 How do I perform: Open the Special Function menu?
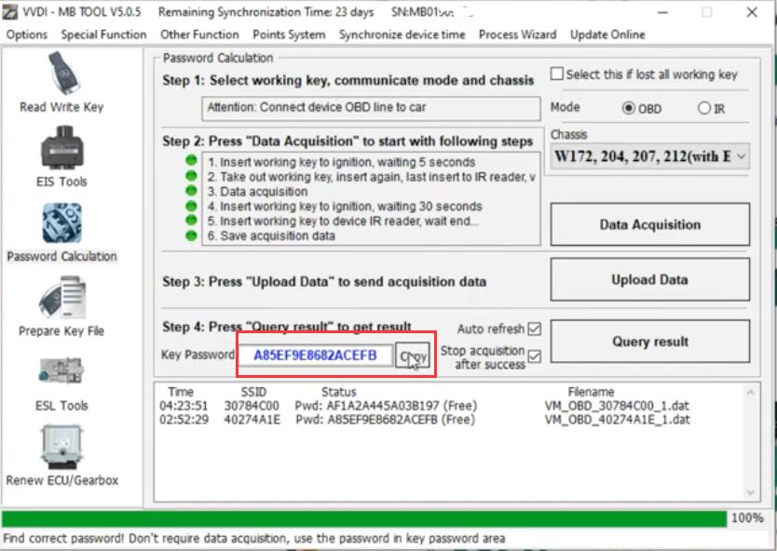103,34
